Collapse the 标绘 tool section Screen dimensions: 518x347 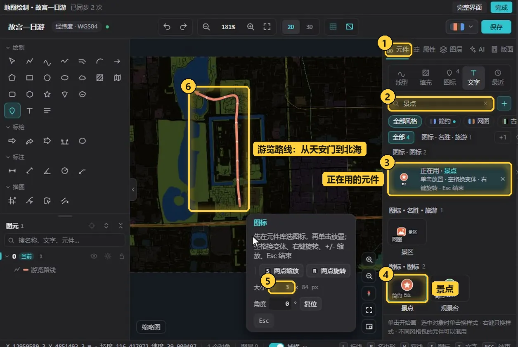8,127
